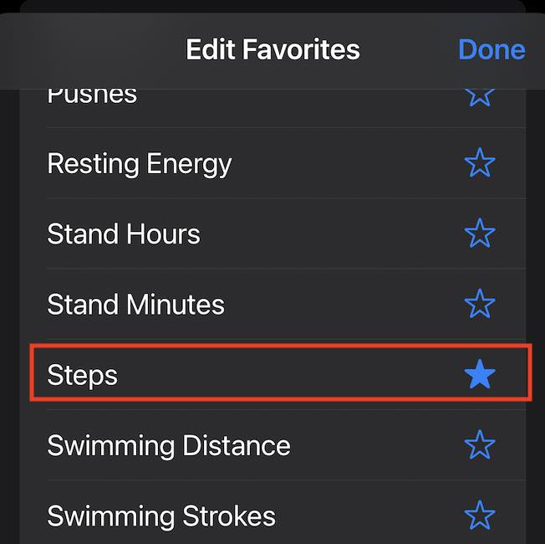Click the Steps row label
Viewport: 545px width, 544px height.
point(82,375)
